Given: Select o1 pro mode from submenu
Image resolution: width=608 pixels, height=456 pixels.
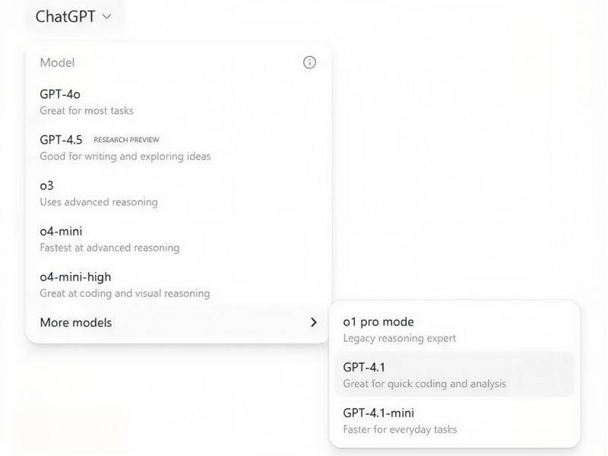Looking at the screenshot, I should pos(378,321).
